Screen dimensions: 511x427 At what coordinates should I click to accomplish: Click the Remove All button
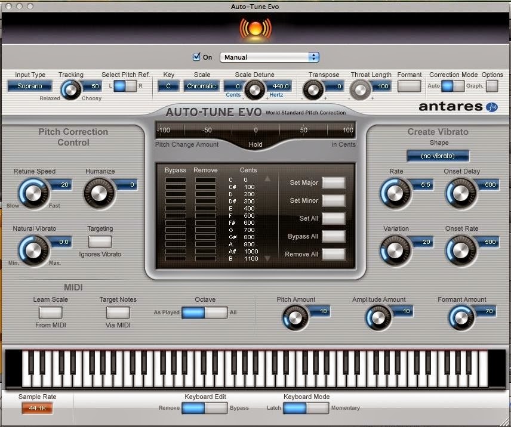334,254
